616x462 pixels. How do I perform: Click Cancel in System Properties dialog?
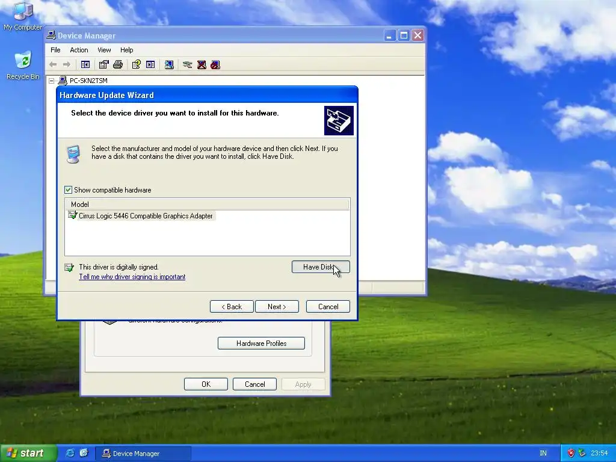pos(254,384)
